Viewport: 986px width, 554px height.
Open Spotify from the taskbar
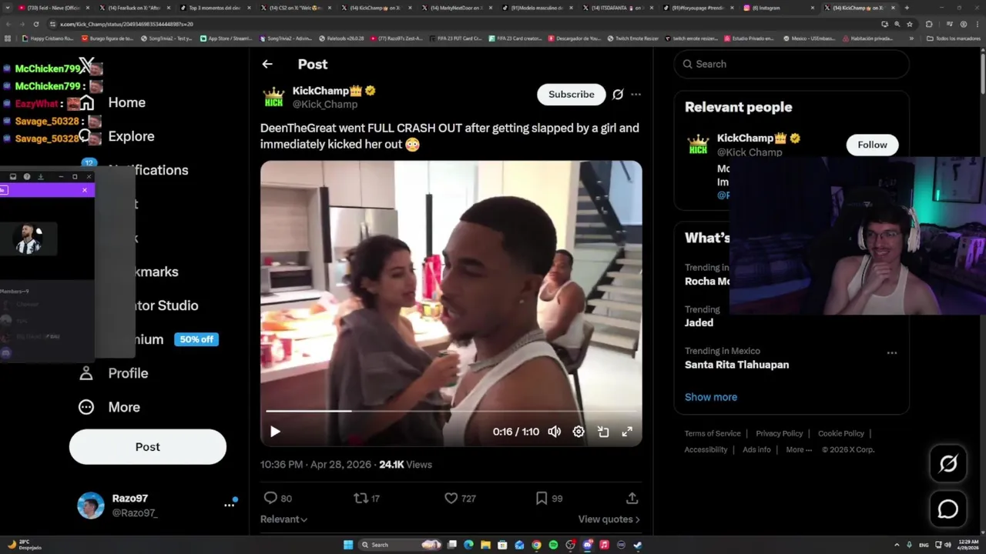point(554,545)
